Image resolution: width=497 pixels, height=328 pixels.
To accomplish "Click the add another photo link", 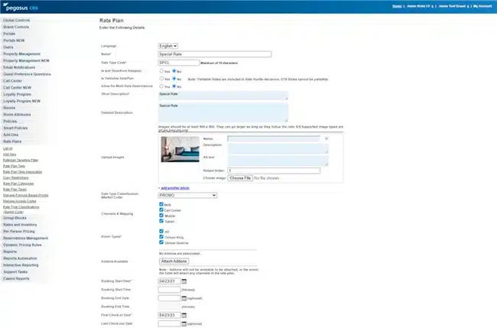I will 175,188.
